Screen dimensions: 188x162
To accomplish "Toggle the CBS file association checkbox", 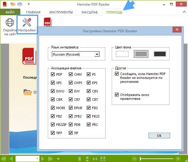I will click(88, 91).
